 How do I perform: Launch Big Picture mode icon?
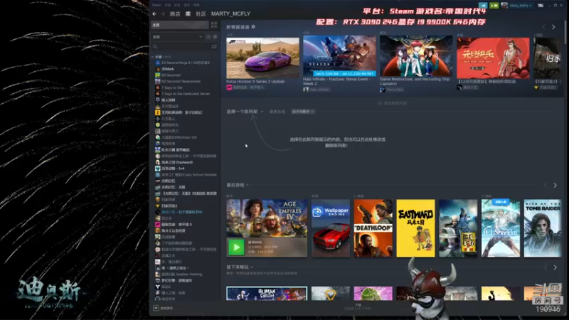[x=541, y=6]
